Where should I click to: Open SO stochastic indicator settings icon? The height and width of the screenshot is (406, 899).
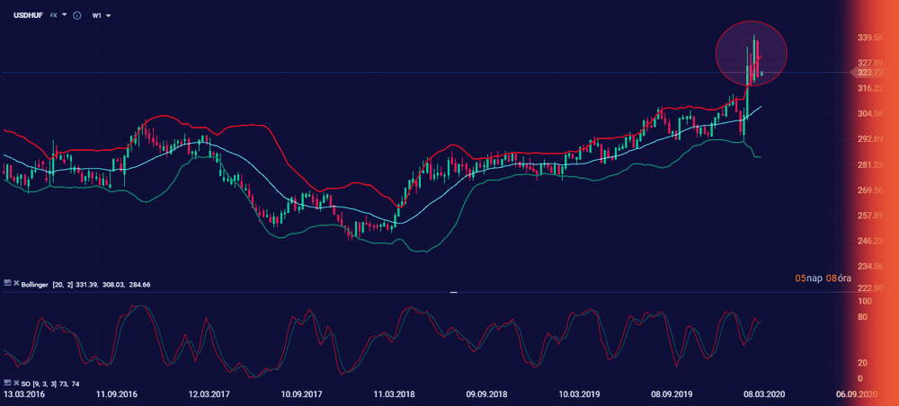click(x=8, y=384)
